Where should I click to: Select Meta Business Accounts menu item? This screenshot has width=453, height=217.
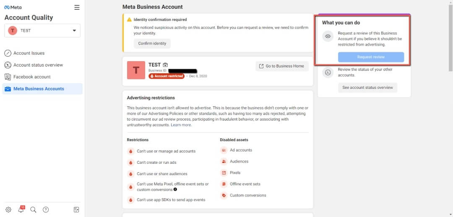pos(39,89)
